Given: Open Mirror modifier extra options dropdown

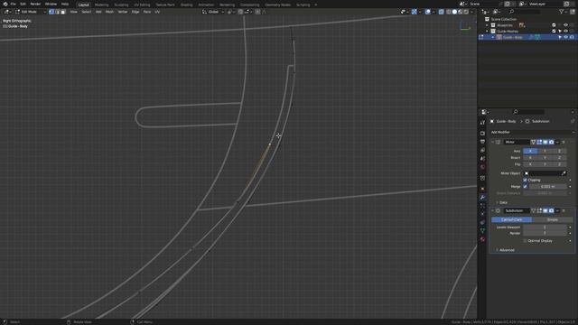Looking at the screenshot, I should coord(557,142).
